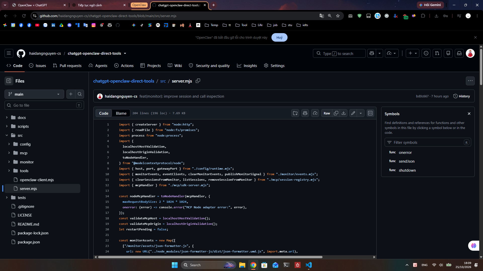Switch file view to Code

104,113
